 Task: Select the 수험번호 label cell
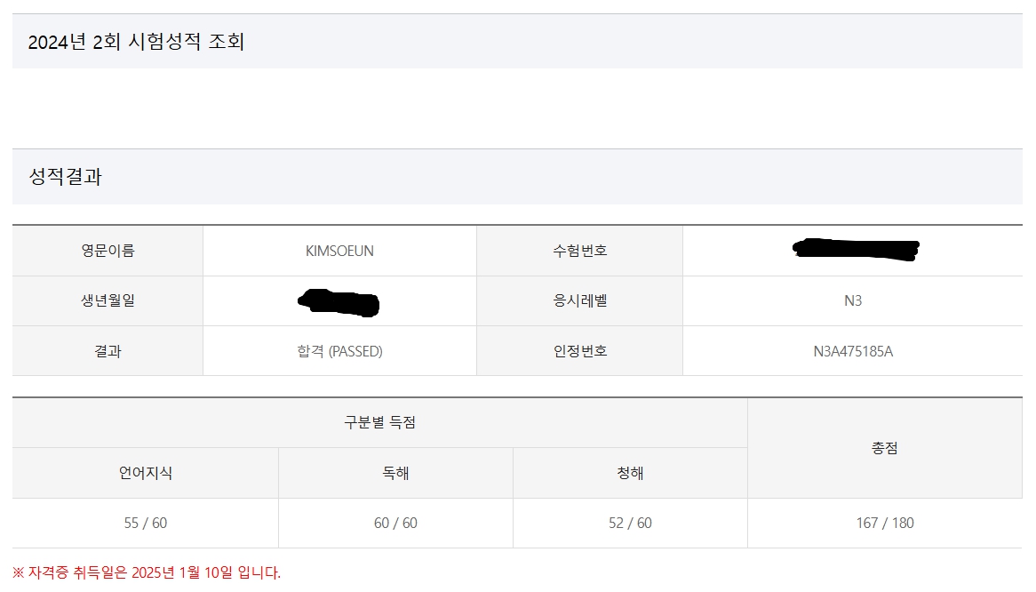coord(579,251)
